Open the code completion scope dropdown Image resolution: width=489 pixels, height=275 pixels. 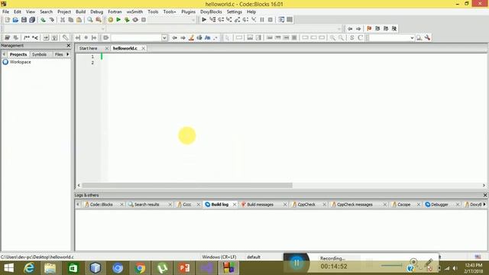pos(103,29)
